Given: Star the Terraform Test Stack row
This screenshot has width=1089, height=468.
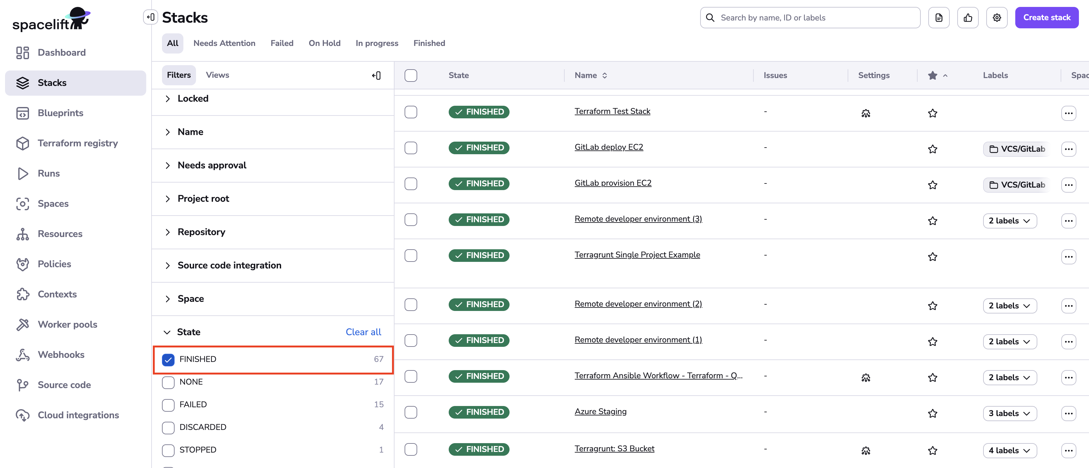Looking at the screenshot, I should coord(932,113).
